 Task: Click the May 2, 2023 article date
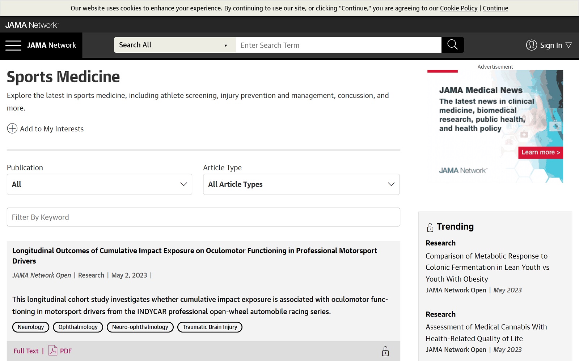[x=129, y=275]
